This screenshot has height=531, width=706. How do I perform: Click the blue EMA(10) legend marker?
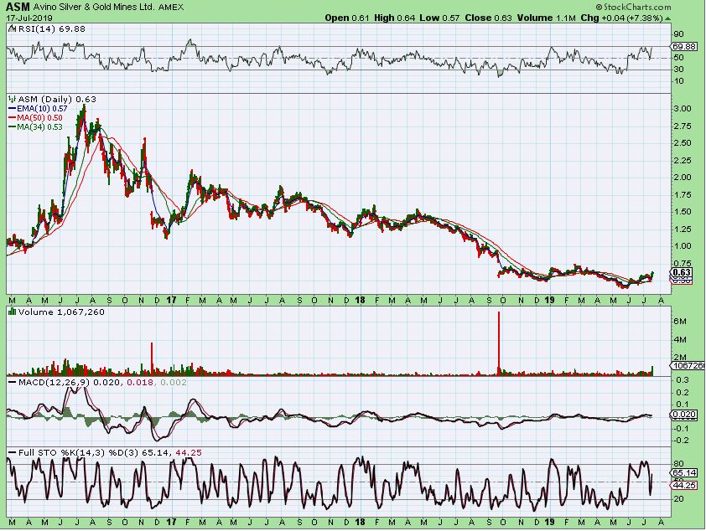[13, 109]
